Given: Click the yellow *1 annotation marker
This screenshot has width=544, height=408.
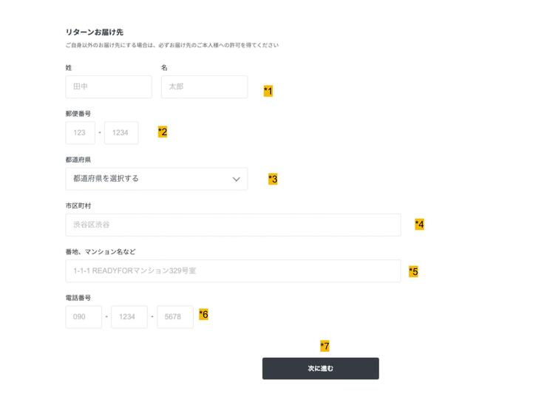Looking at the screenshot, I should pos(268,91).
